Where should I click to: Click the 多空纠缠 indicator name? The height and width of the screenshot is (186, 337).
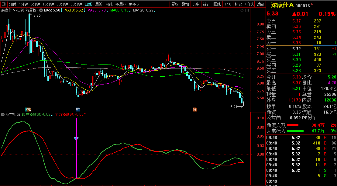[x=13, y=115]
